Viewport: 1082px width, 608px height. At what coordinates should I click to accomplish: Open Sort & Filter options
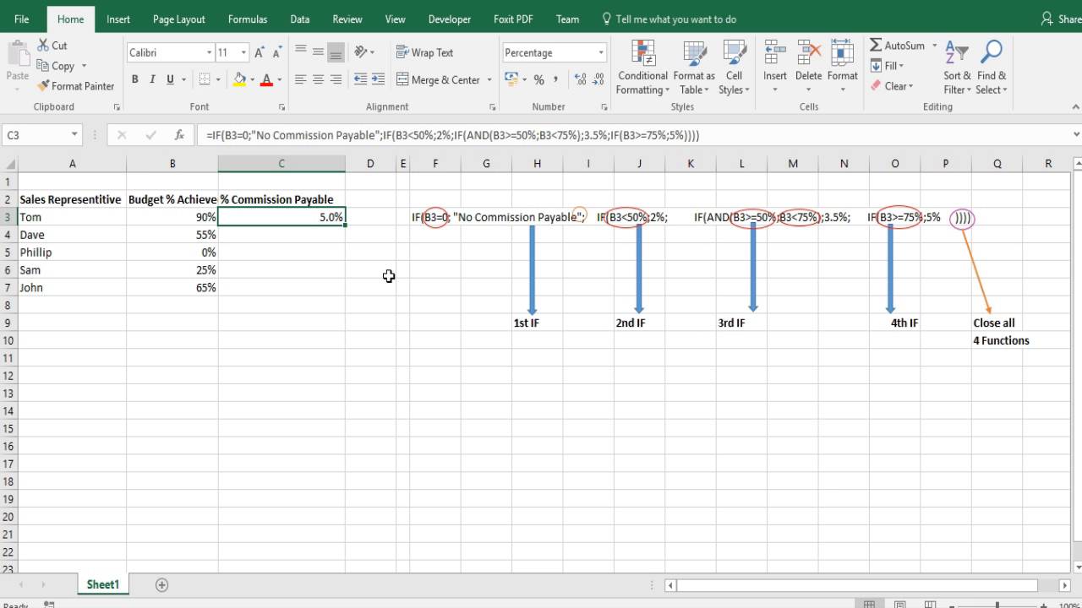click(x=958, y=68)
